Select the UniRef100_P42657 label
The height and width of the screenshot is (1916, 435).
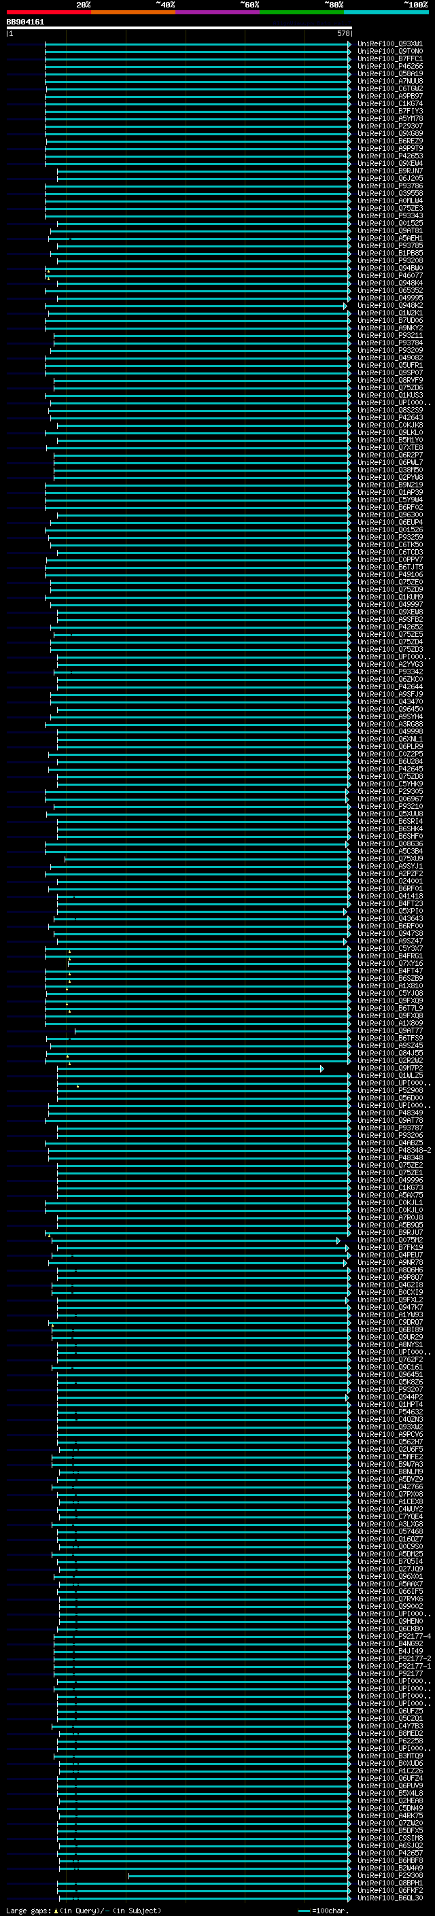[389, 1853]
